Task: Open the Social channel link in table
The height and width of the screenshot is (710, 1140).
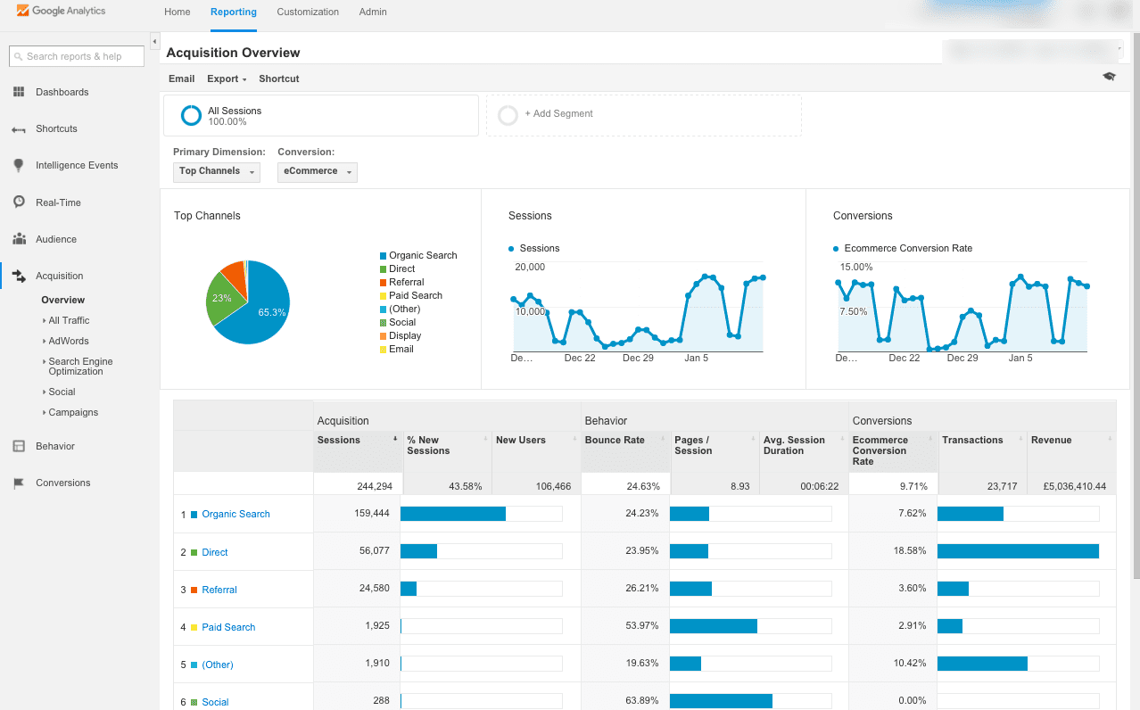Action: [215, 702]
